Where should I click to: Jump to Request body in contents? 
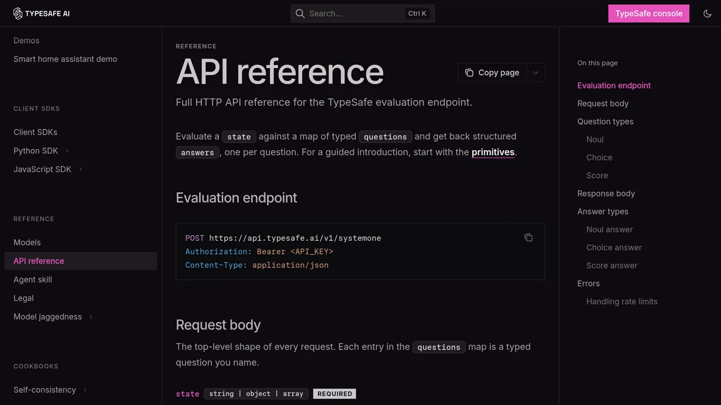603,103
